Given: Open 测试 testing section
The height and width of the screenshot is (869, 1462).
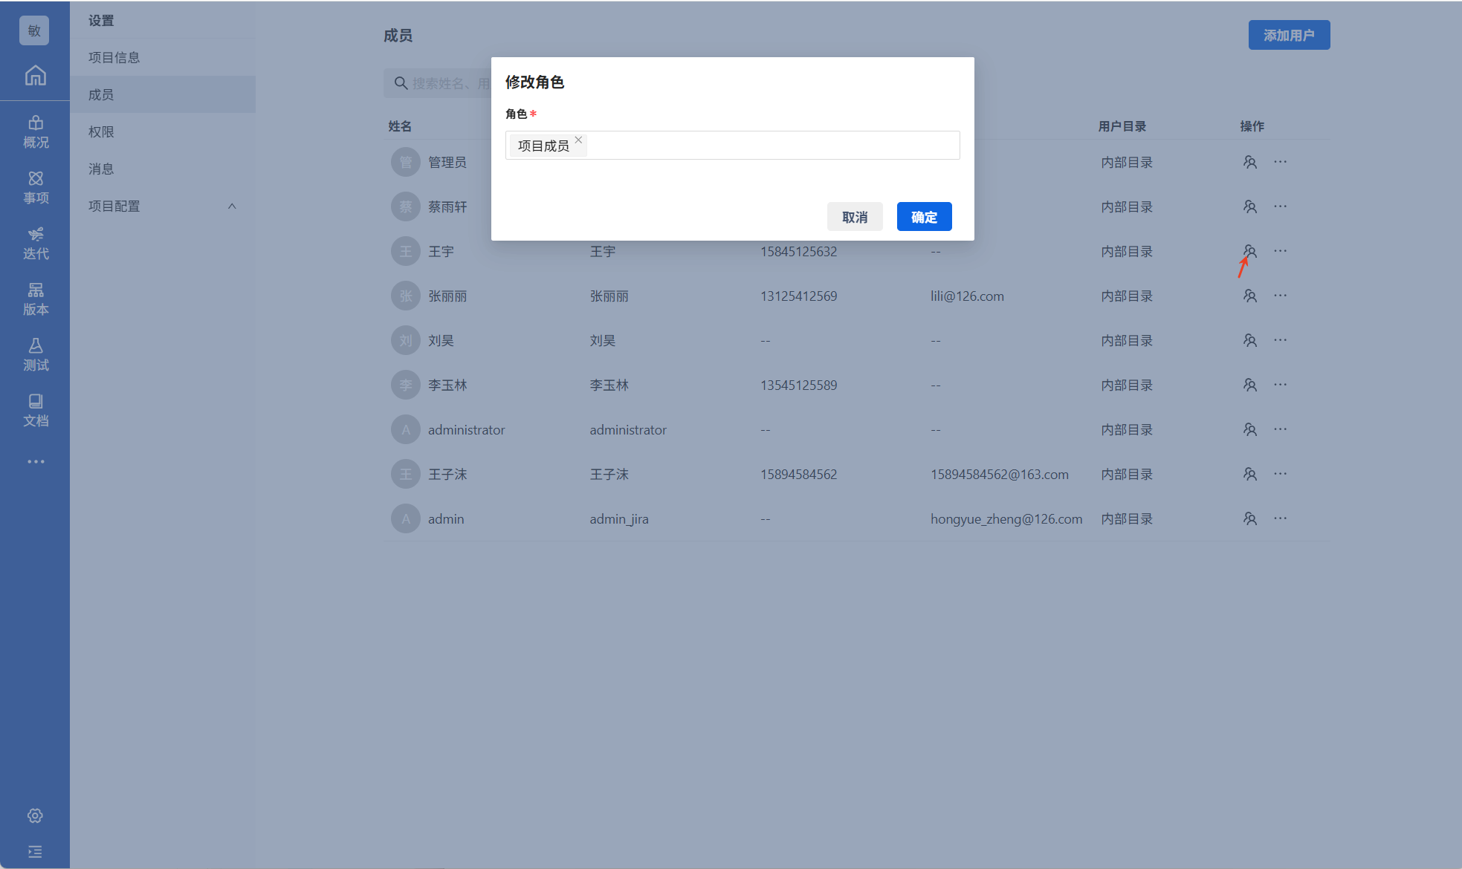Looking at the screenshot, I should coord(35,354).
